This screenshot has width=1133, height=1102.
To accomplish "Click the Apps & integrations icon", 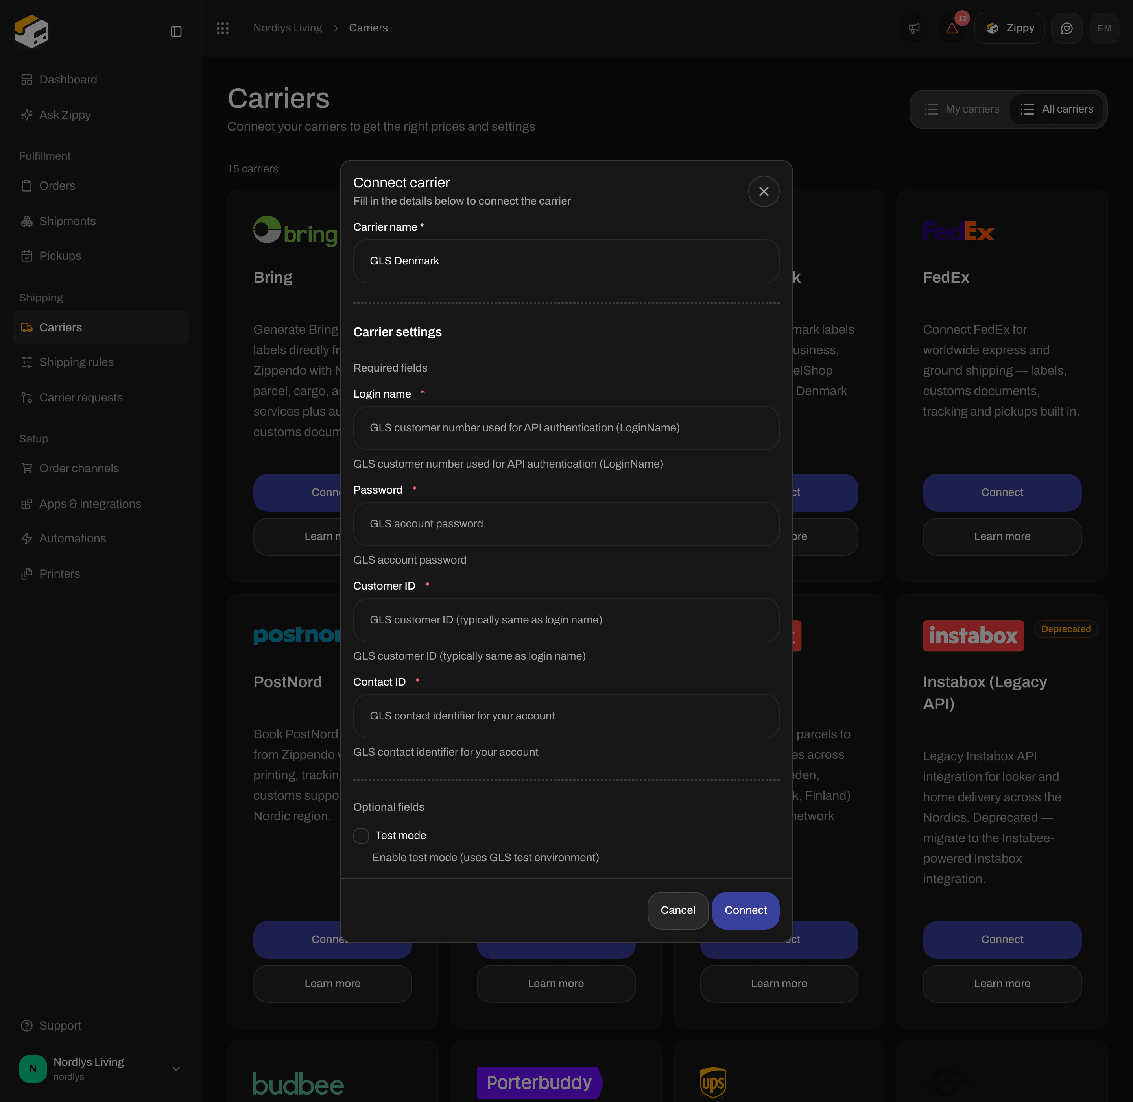I will pos(27,504).
